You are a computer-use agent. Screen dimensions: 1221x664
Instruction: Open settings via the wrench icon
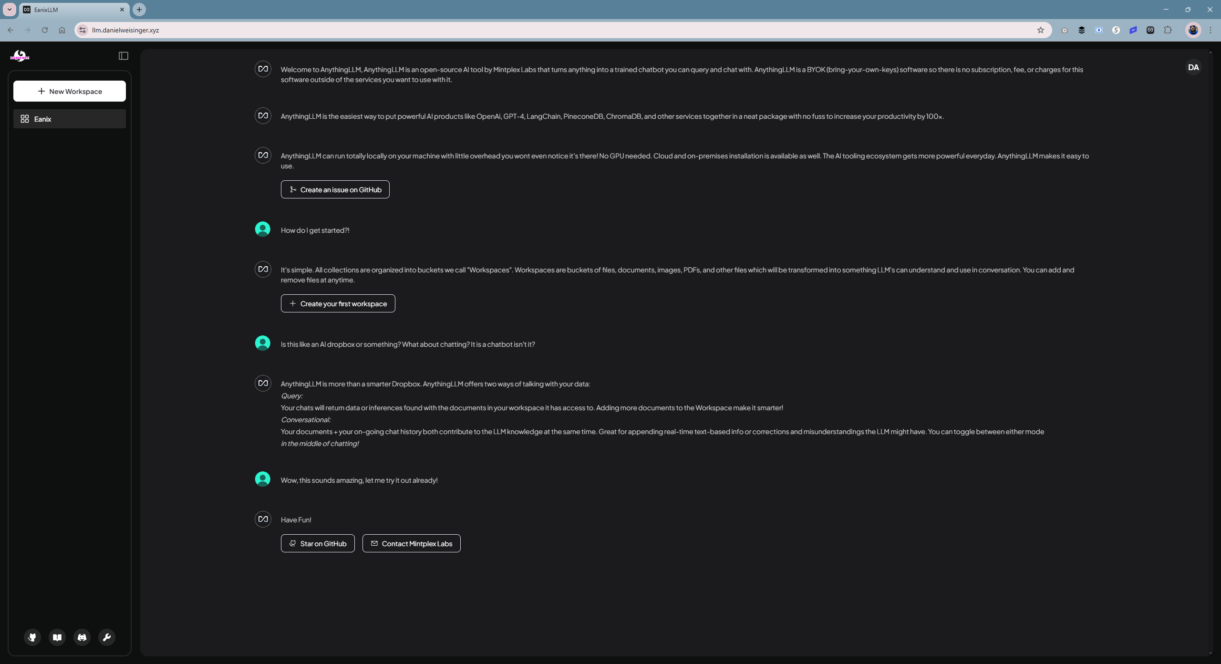point(107,637)
